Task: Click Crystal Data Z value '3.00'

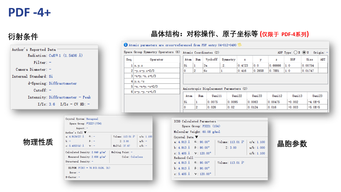Action: (x=233, y=148)
